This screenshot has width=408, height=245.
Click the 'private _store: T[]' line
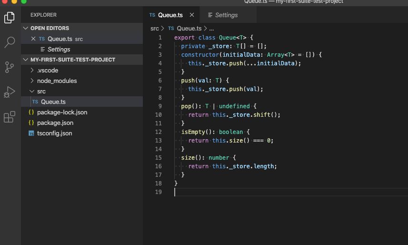pyautogui.click(x=224, y=46)
